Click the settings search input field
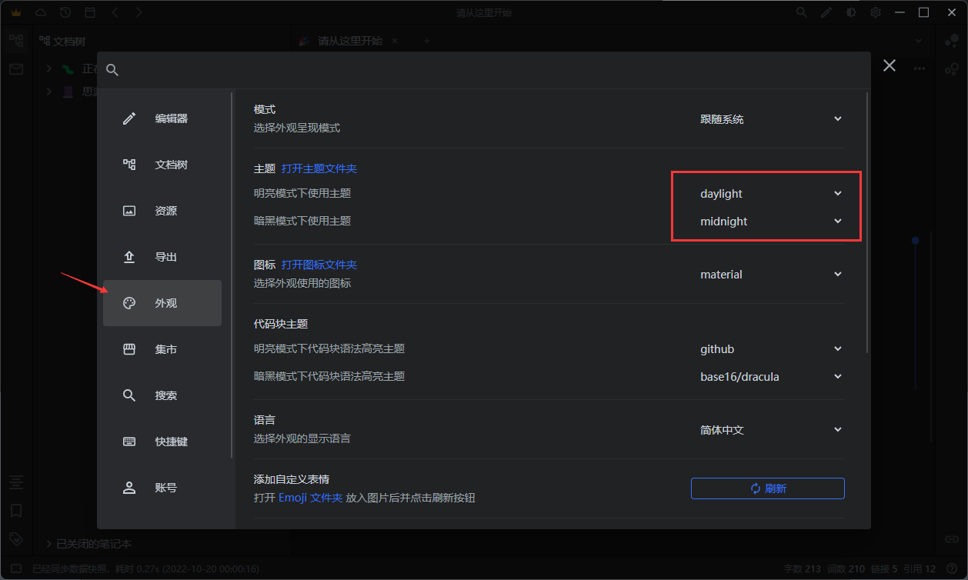Image resolution: width=968 pixels, height=580 pixels. 492,70
